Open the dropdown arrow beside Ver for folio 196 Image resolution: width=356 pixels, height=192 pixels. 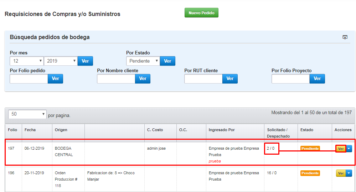pyautogui.click(x=349, y=173)
